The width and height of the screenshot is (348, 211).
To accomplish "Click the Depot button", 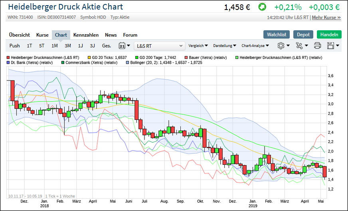I will coord(303,35).
